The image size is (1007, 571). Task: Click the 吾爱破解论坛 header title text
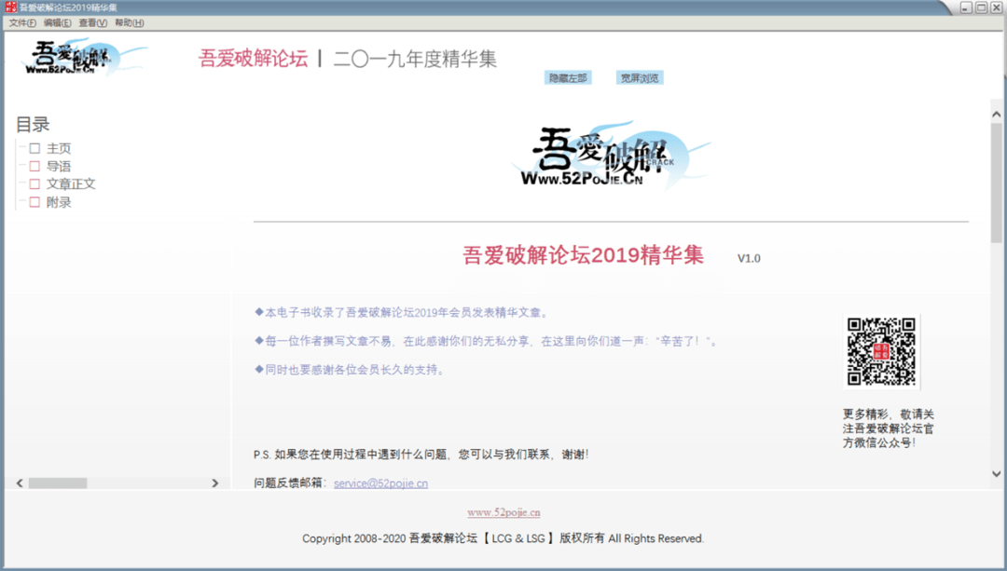[253, 59]
